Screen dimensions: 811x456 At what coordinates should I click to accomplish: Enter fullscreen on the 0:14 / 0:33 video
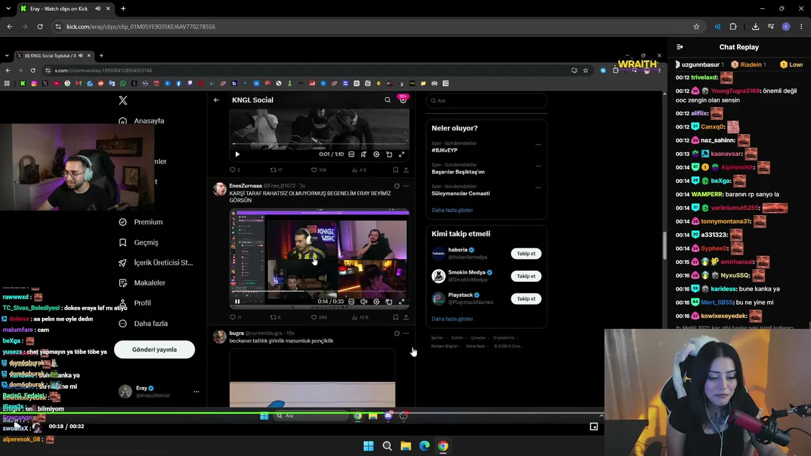(401, 301)
